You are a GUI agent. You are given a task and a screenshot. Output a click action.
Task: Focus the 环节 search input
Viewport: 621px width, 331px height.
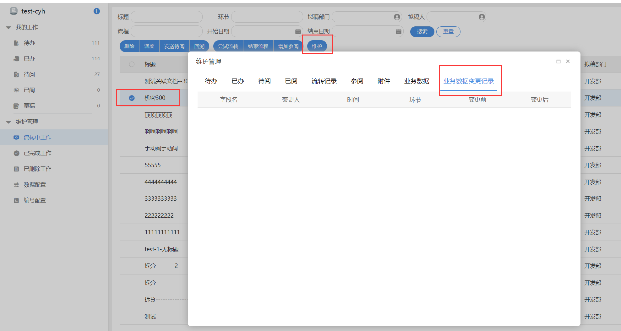(267, 17)
